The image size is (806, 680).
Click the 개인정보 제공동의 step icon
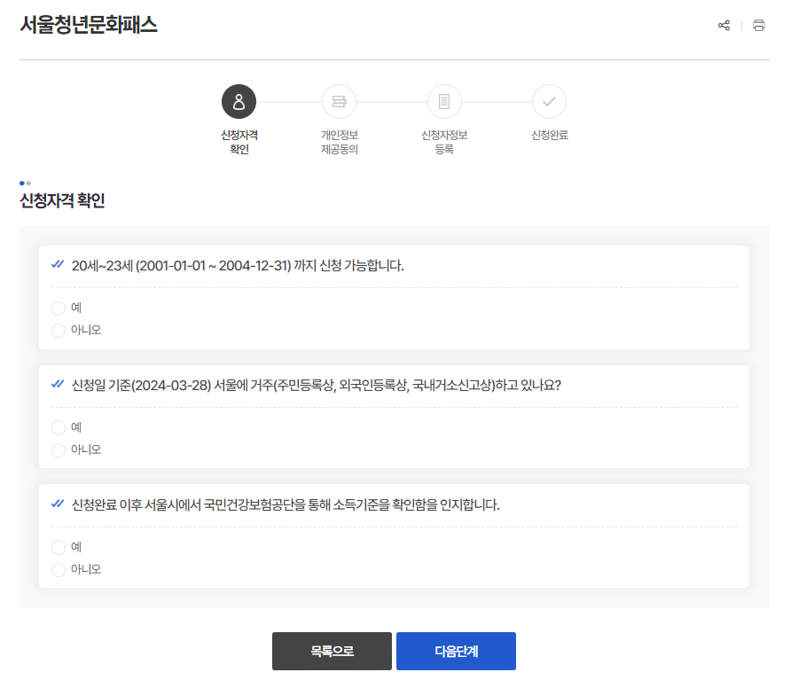pyautogui.click(x=340, y=102)
